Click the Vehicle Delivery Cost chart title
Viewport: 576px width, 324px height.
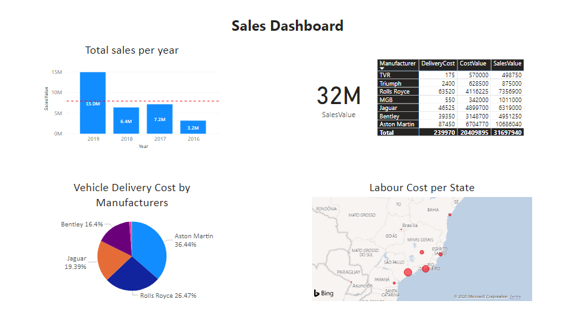tap(132, 195)
